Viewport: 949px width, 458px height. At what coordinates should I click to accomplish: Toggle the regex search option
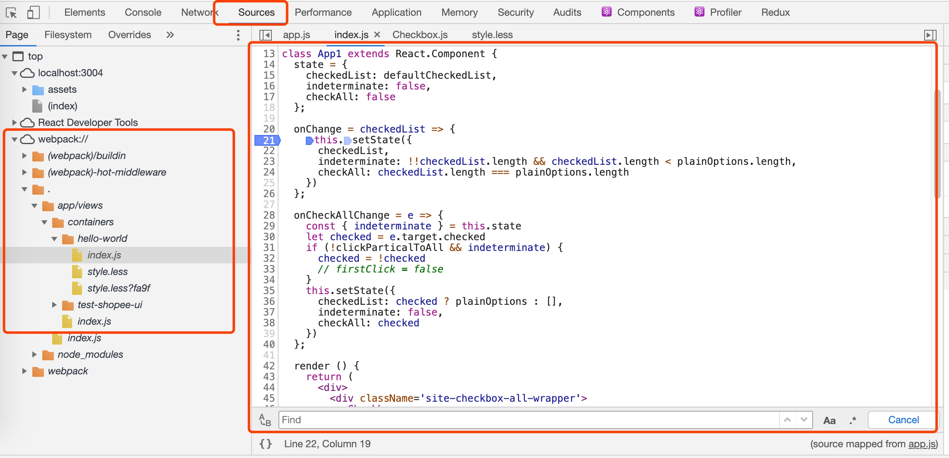tap(852, 421)
